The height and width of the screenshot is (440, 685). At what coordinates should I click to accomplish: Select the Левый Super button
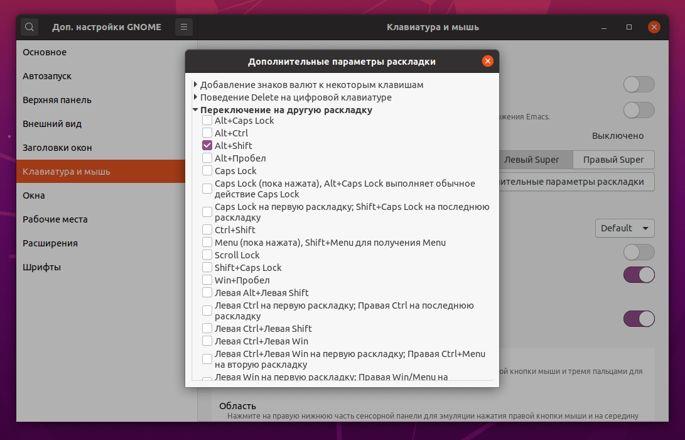pos(533,160)
